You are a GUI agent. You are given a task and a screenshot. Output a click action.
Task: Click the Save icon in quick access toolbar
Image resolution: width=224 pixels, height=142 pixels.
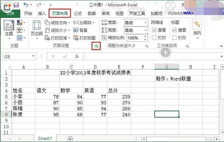[16, 5]
